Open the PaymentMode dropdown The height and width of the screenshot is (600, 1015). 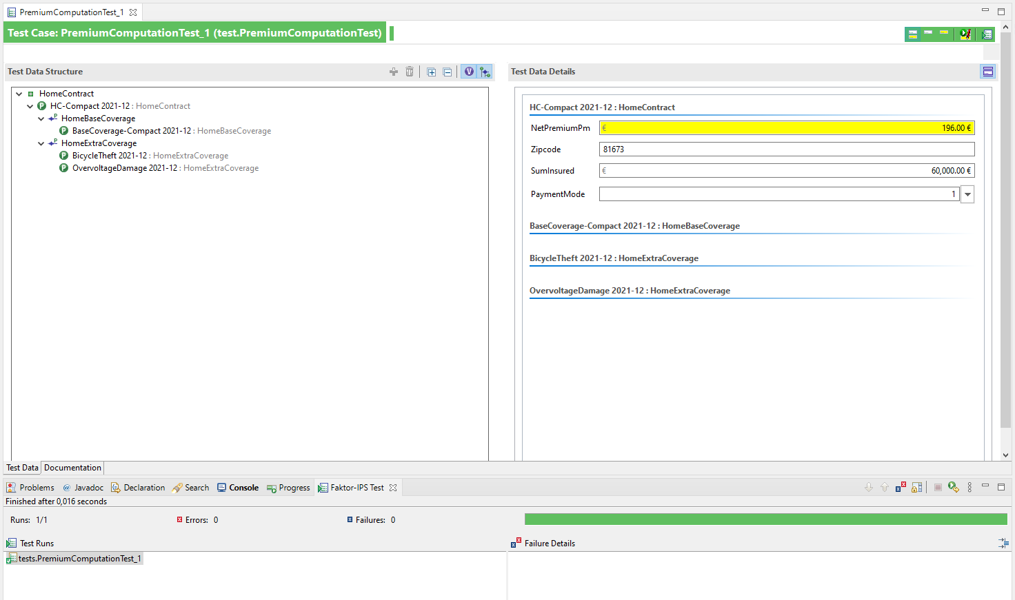(x=967, y=194)
